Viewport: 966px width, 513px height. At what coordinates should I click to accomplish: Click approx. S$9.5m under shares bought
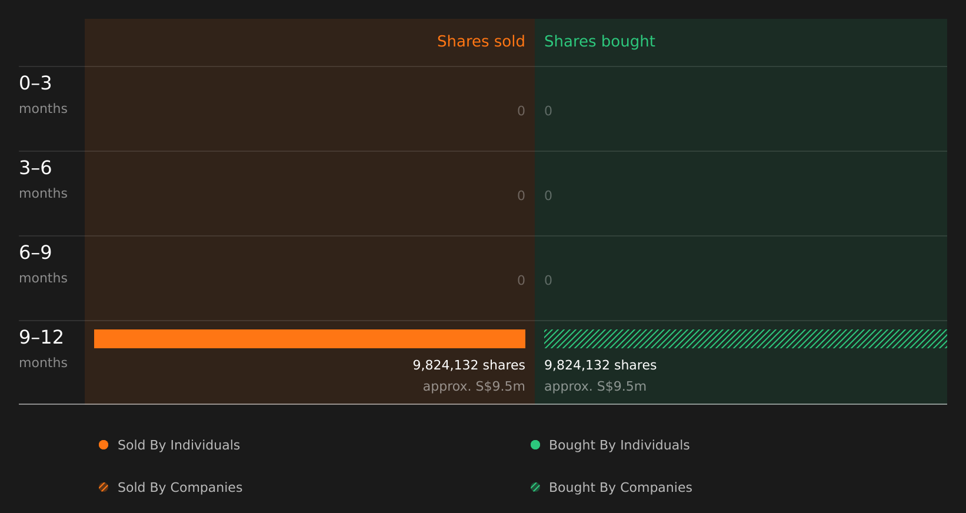click(x=595, y=387)
